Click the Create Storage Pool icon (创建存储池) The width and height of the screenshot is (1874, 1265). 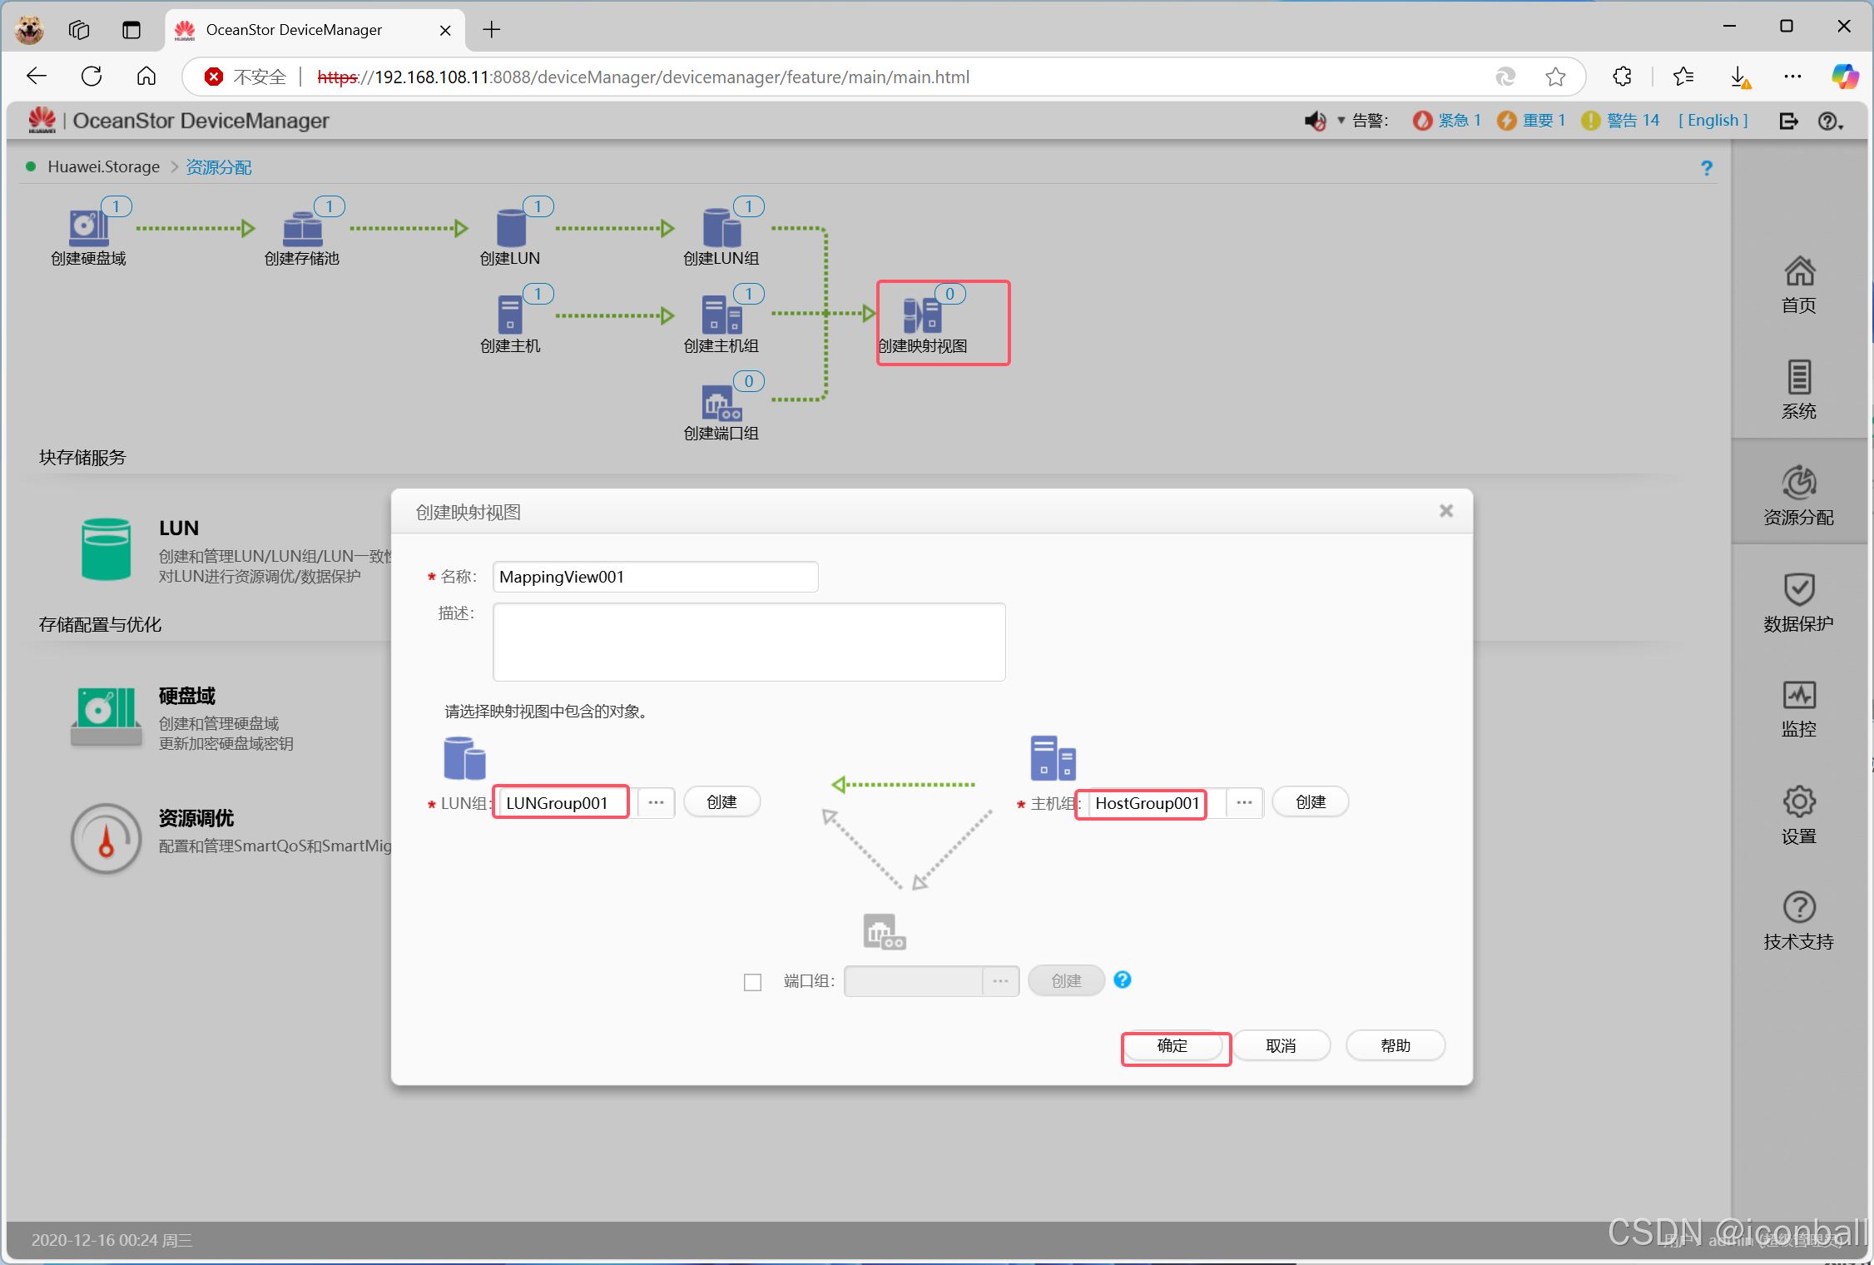(302, 228)
